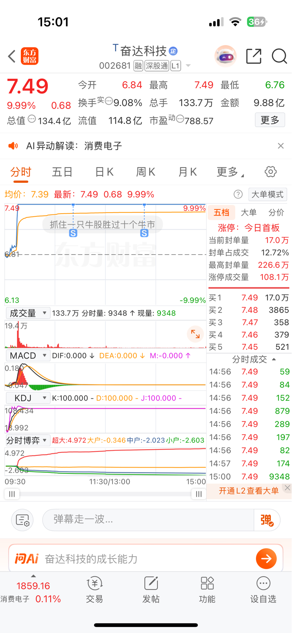Close the 开通L2查看大单 banner
This screenshot has height=633, width=292.
[x=287, y=488]
